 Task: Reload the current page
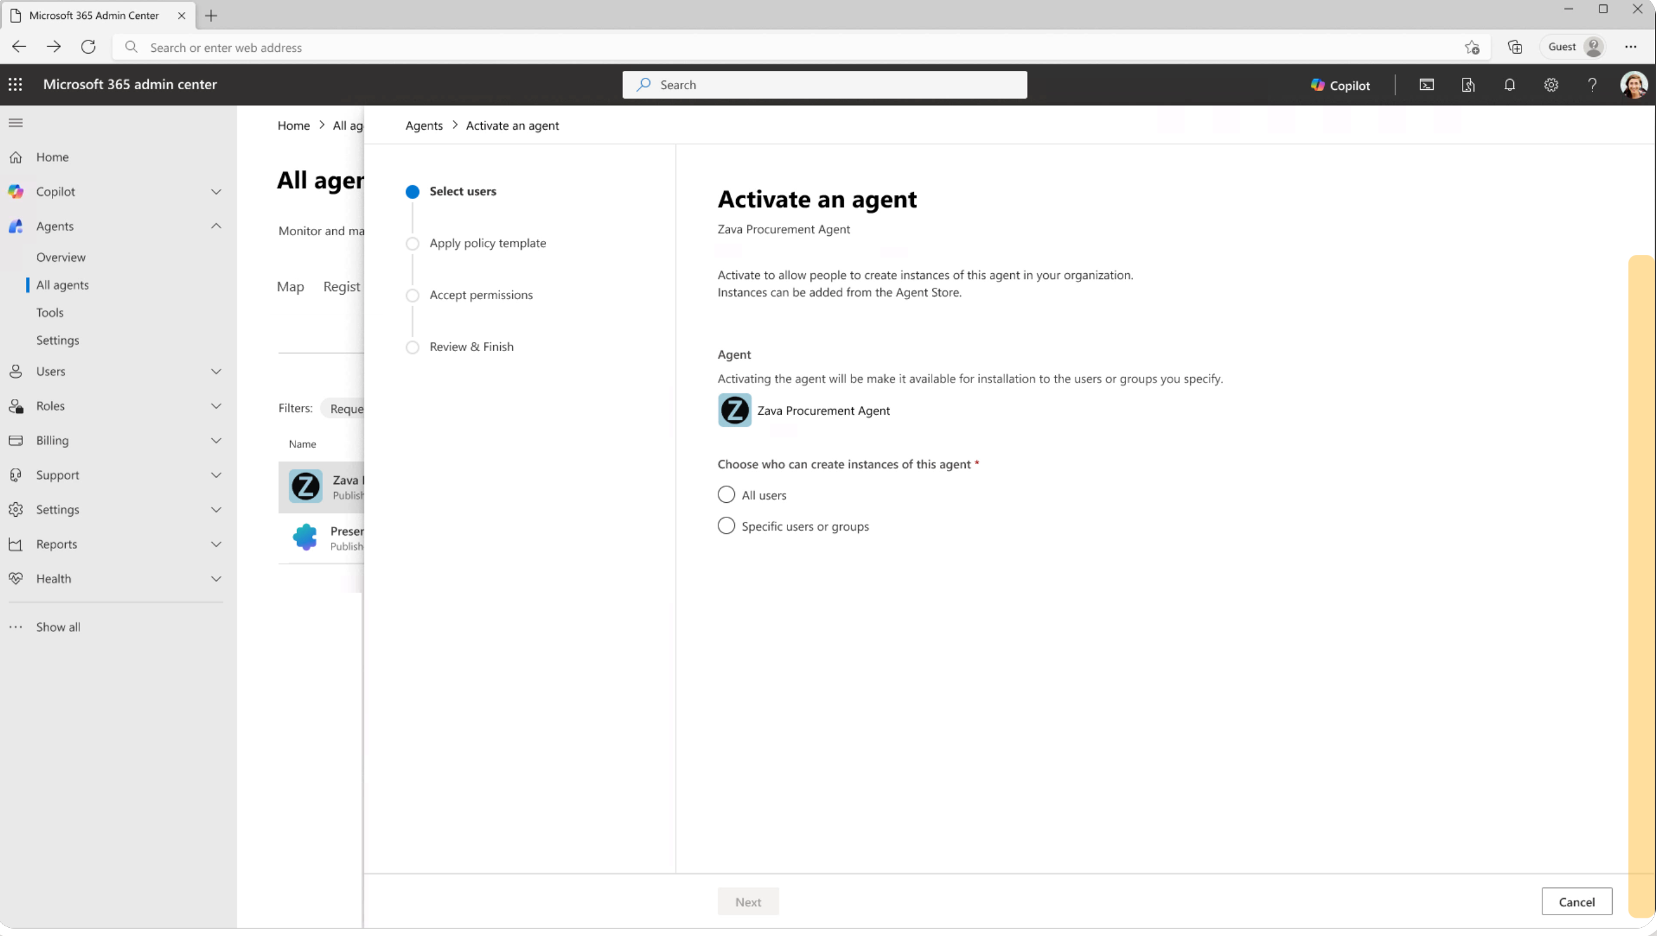(89, 47)
